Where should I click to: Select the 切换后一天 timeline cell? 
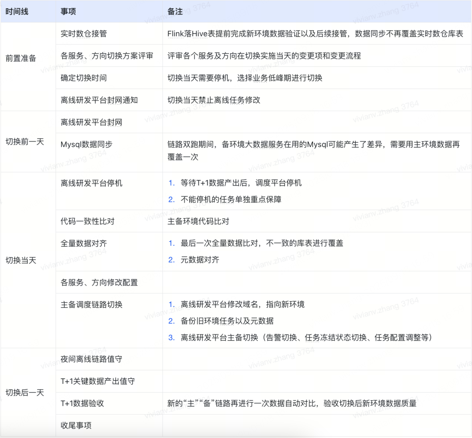[x=24, y=393]
